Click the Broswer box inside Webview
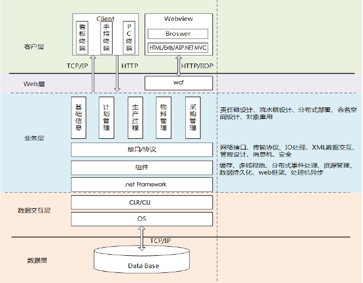The width and height of the screenshot is (363, 283). click(178, 34)
